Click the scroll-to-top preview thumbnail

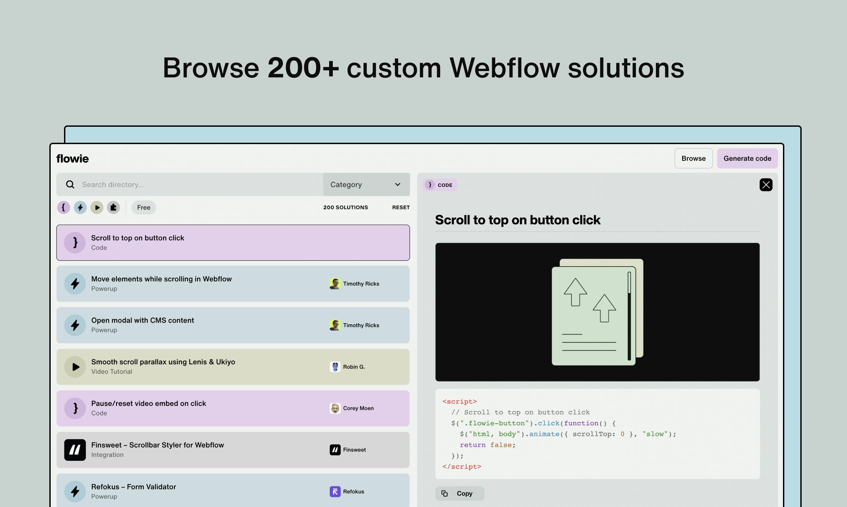pos(597,312)
